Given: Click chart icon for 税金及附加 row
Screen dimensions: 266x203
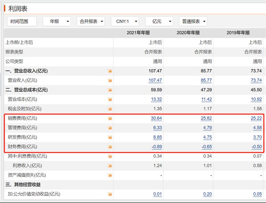Looking at the screenshot, I should pos(110,109).
